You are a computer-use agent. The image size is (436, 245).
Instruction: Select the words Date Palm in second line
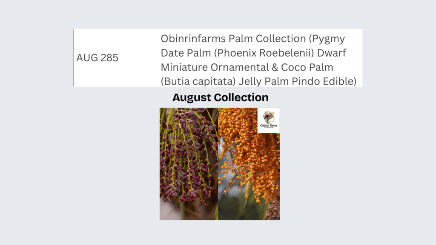point(186,53)
